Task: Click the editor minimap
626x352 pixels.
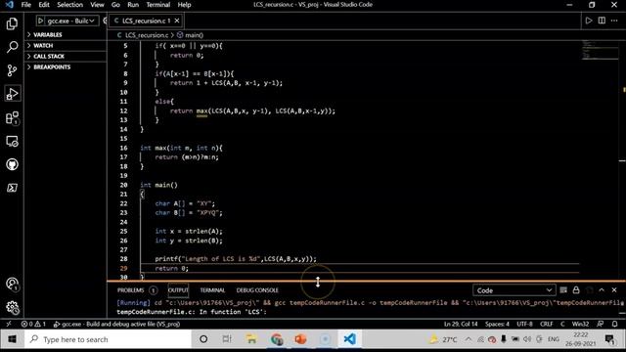Action: pyautogui.click(x=600, y=50)
